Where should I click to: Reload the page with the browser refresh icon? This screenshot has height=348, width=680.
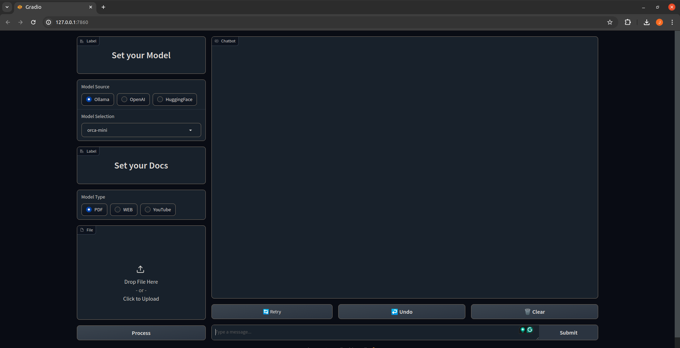(x=33, y=22)
